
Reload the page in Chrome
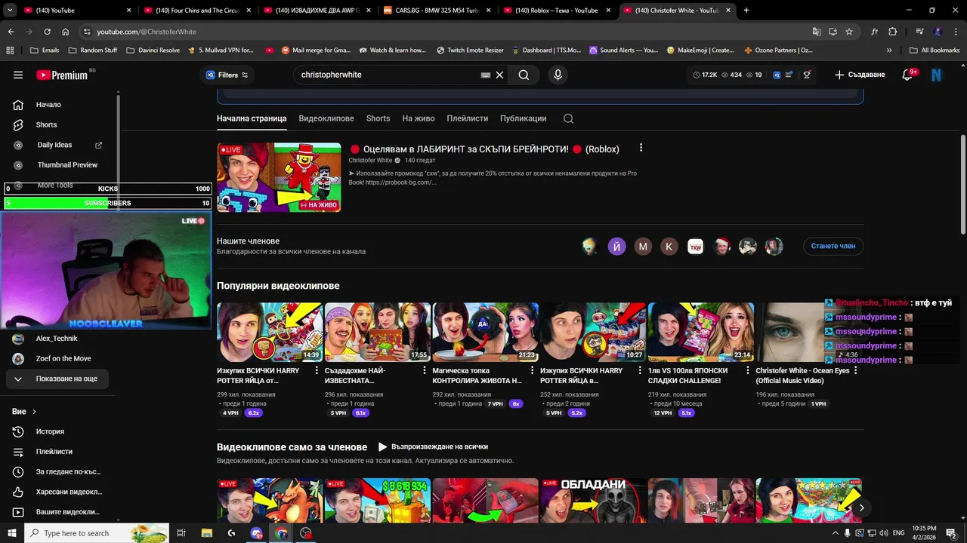coord(47,32)
